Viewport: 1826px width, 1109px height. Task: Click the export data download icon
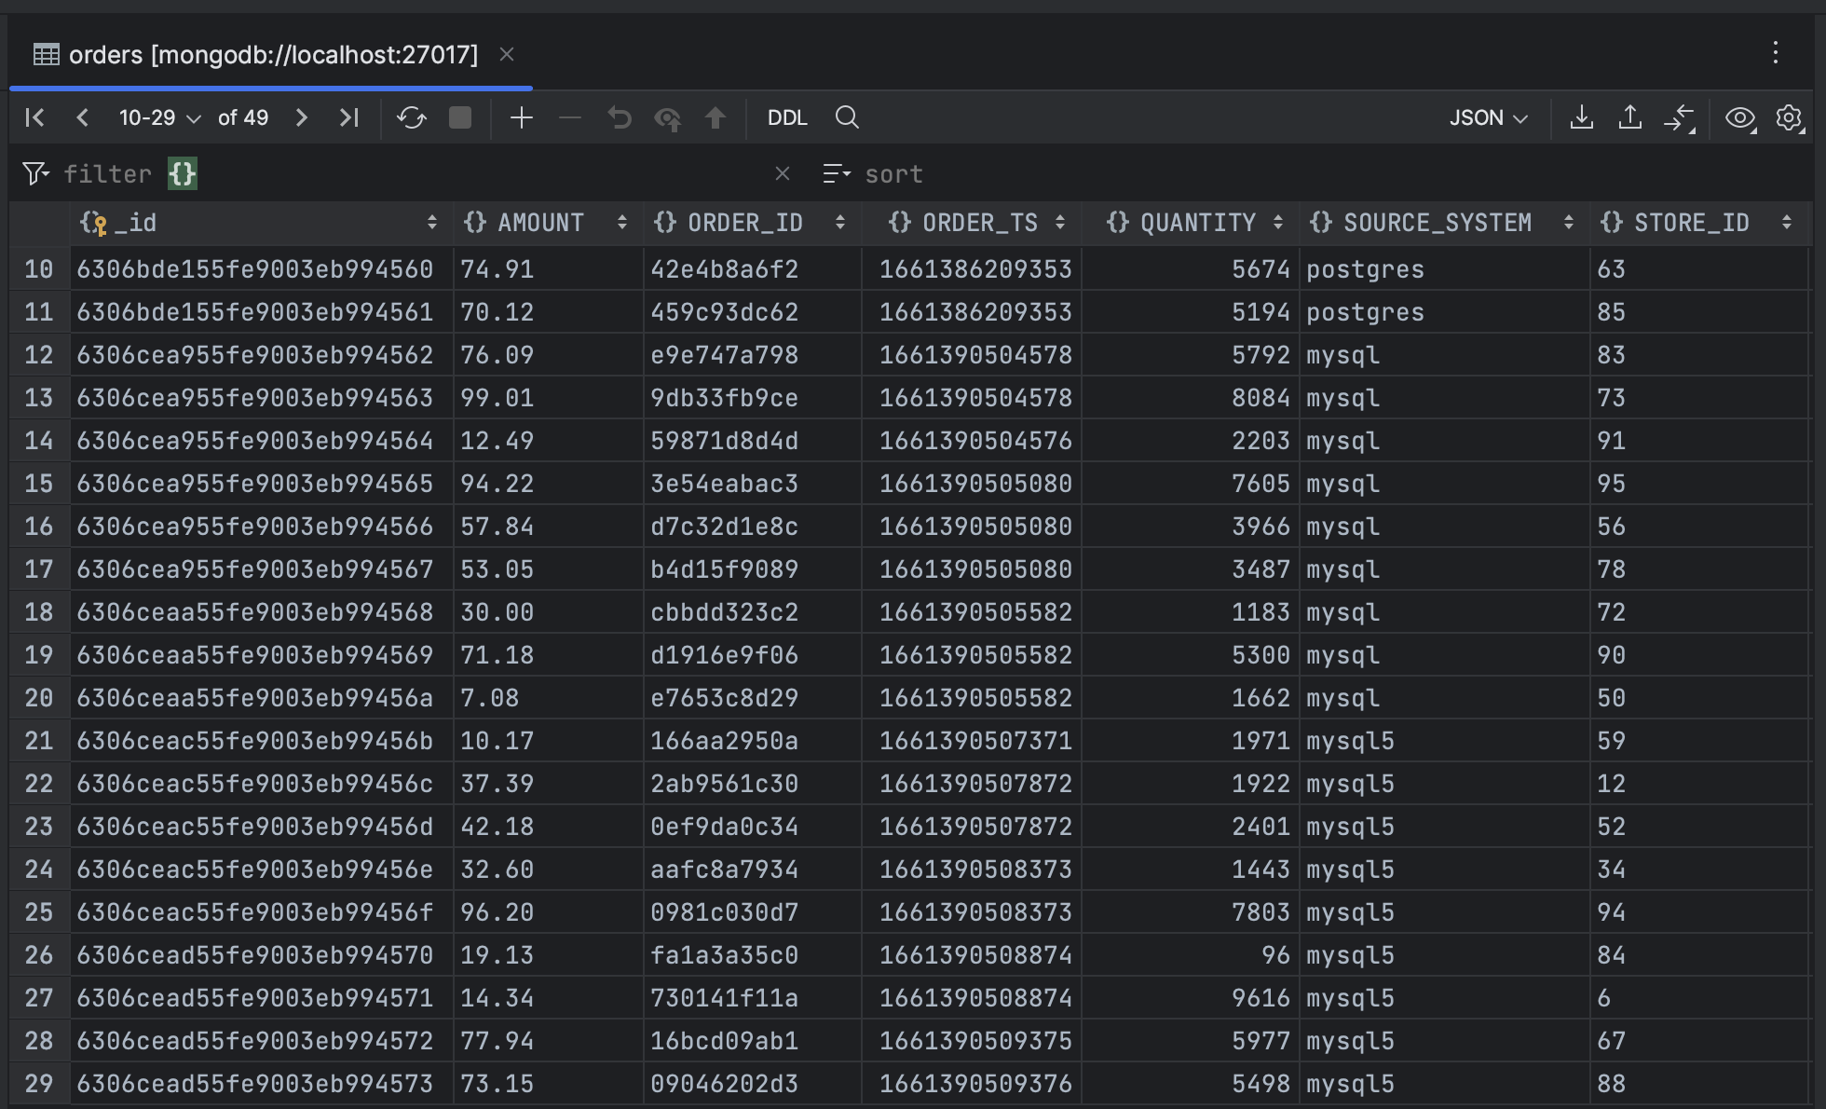pyautogui.click(x=1582, y=117)
